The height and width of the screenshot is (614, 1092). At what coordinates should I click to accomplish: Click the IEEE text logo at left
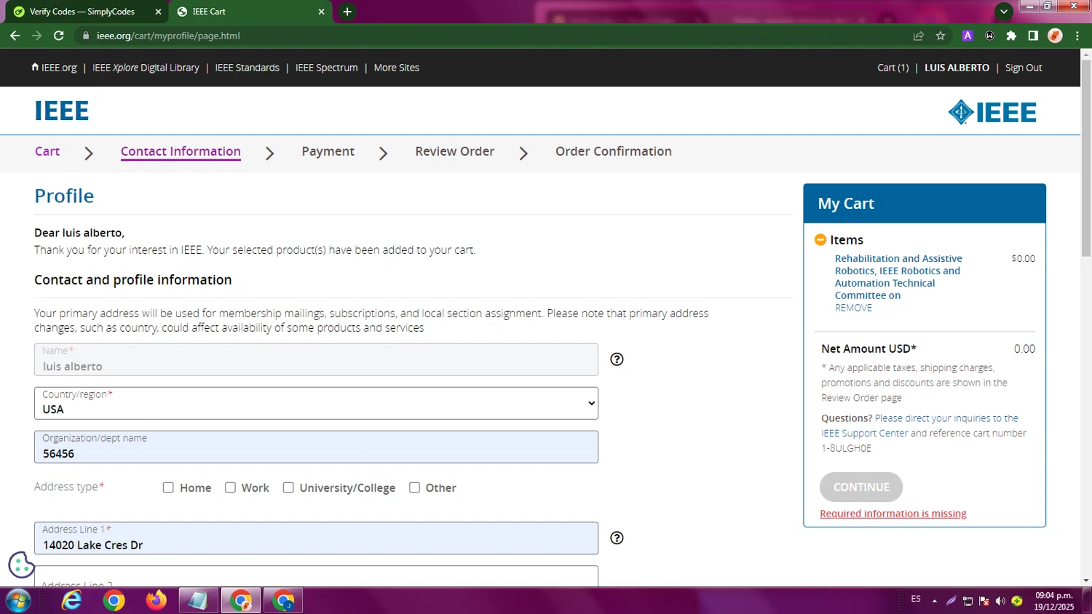click(x=61, y=111)
